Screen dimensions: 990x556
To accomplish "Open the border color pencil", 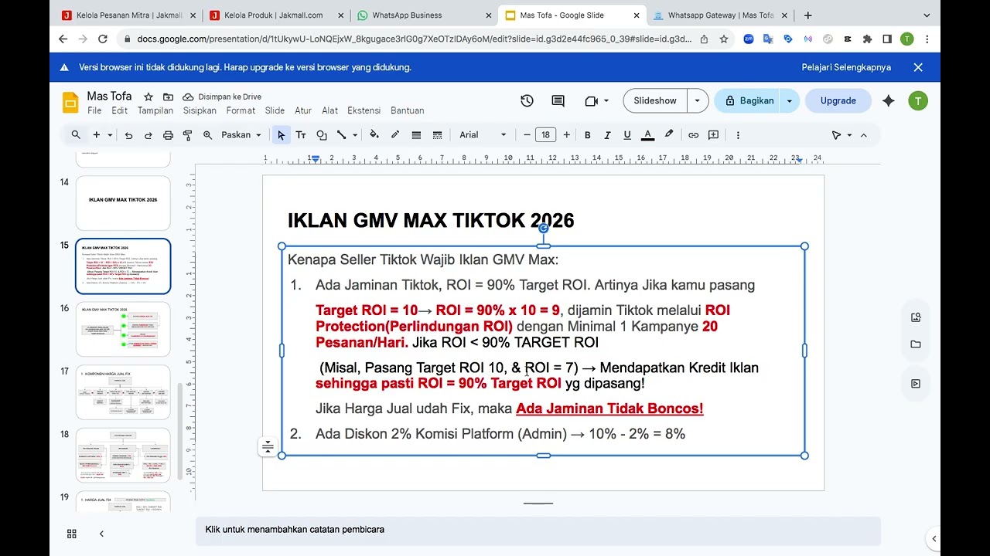I will click(x=395, y=135).
